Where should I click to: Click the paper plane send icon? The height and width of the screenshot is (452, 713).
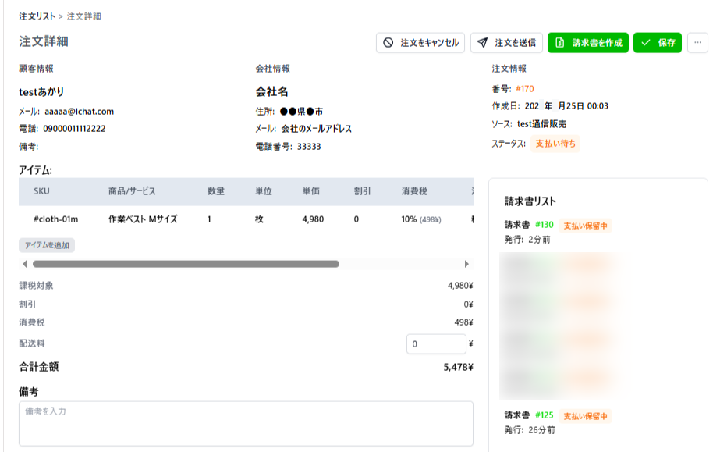click(x=484, y=43)
